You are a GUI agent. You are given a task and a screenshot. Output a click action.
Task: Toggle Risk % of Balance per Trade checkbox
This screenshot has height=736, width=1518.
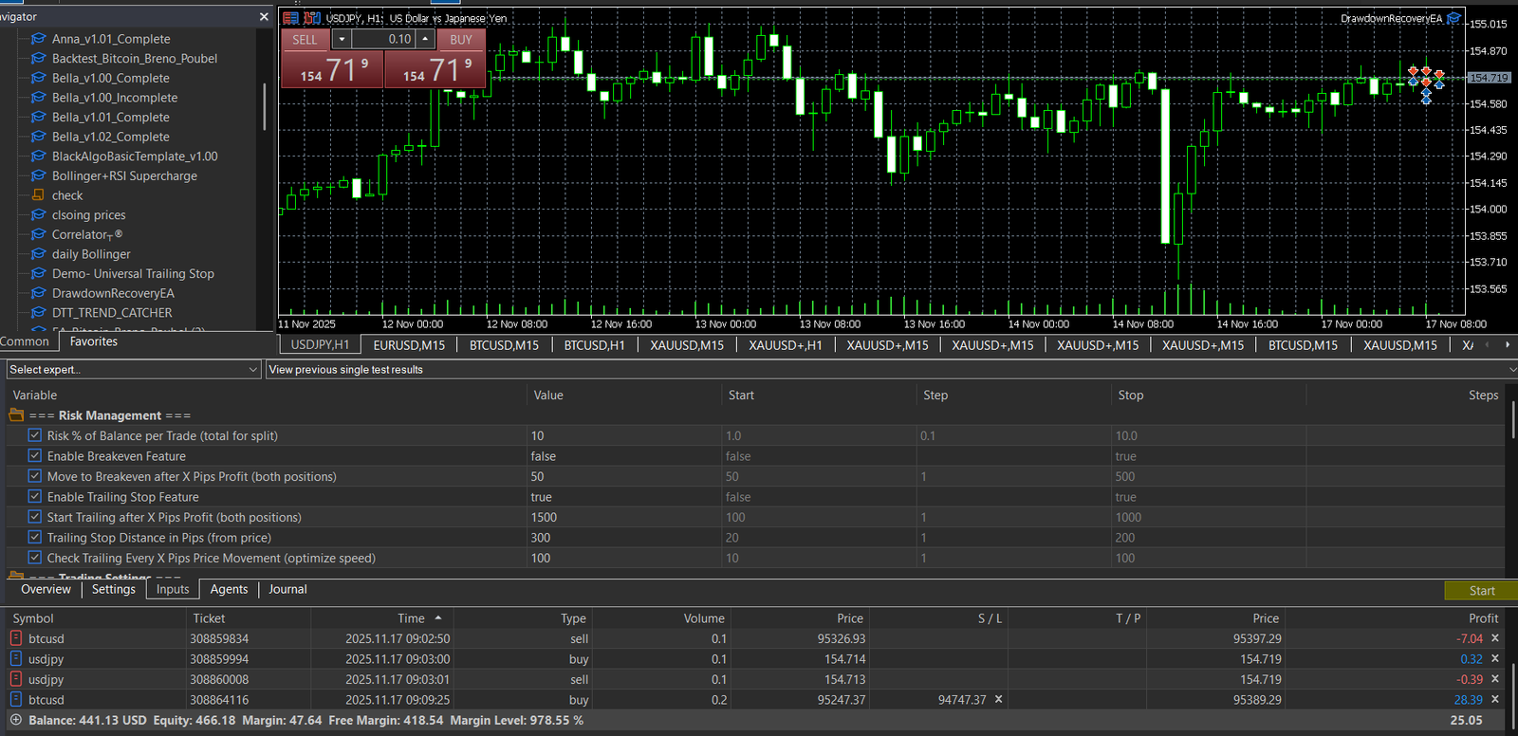[x=35, y=436]
